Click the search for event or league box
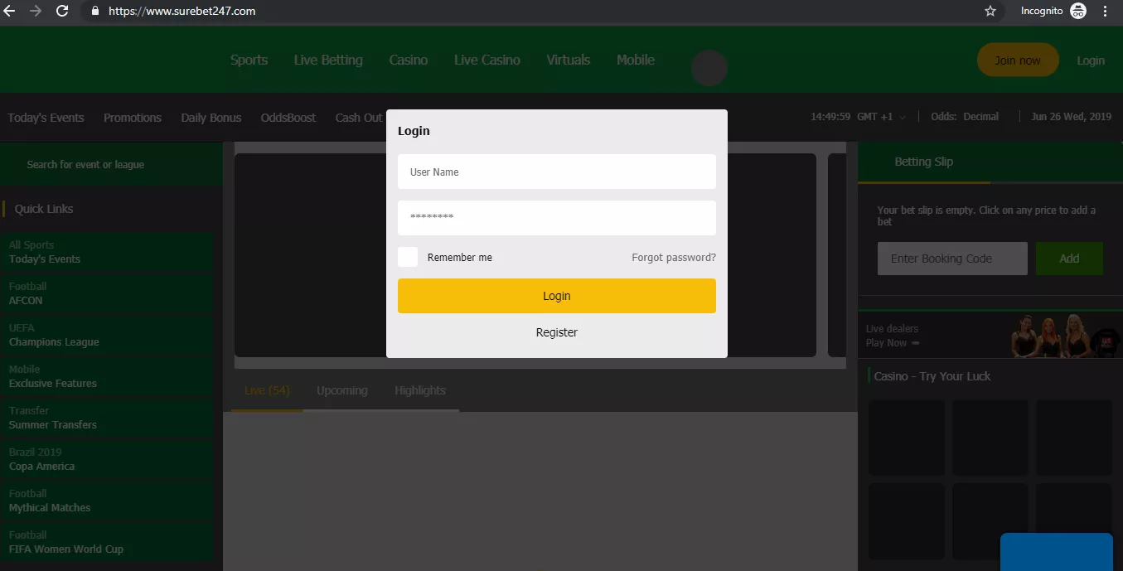This screenshot has height=571, width=1123. [84, 165]
